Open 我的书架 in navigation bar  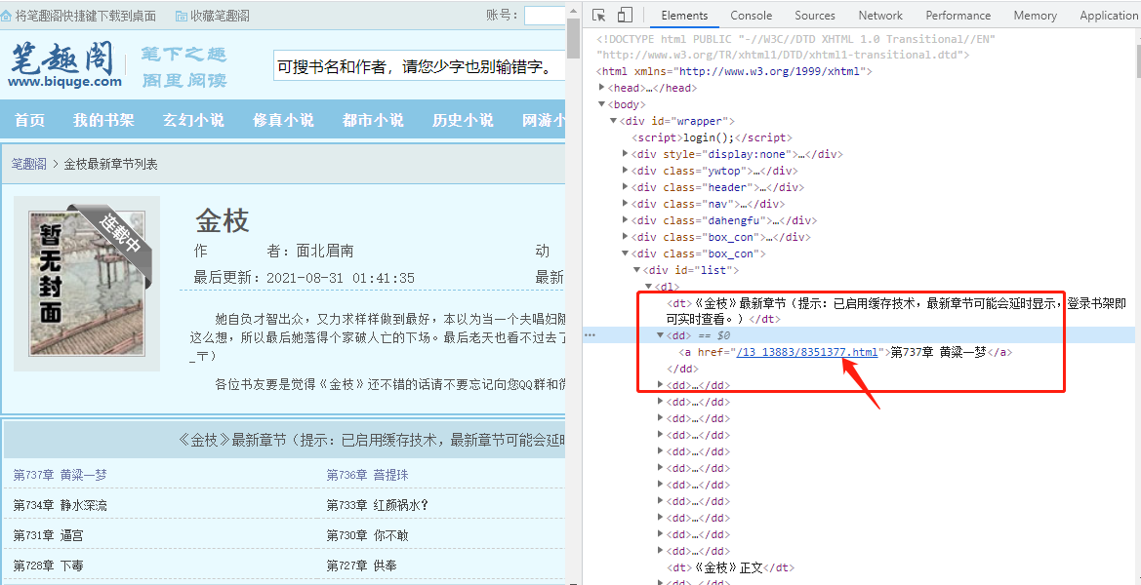tap(103, 120)
